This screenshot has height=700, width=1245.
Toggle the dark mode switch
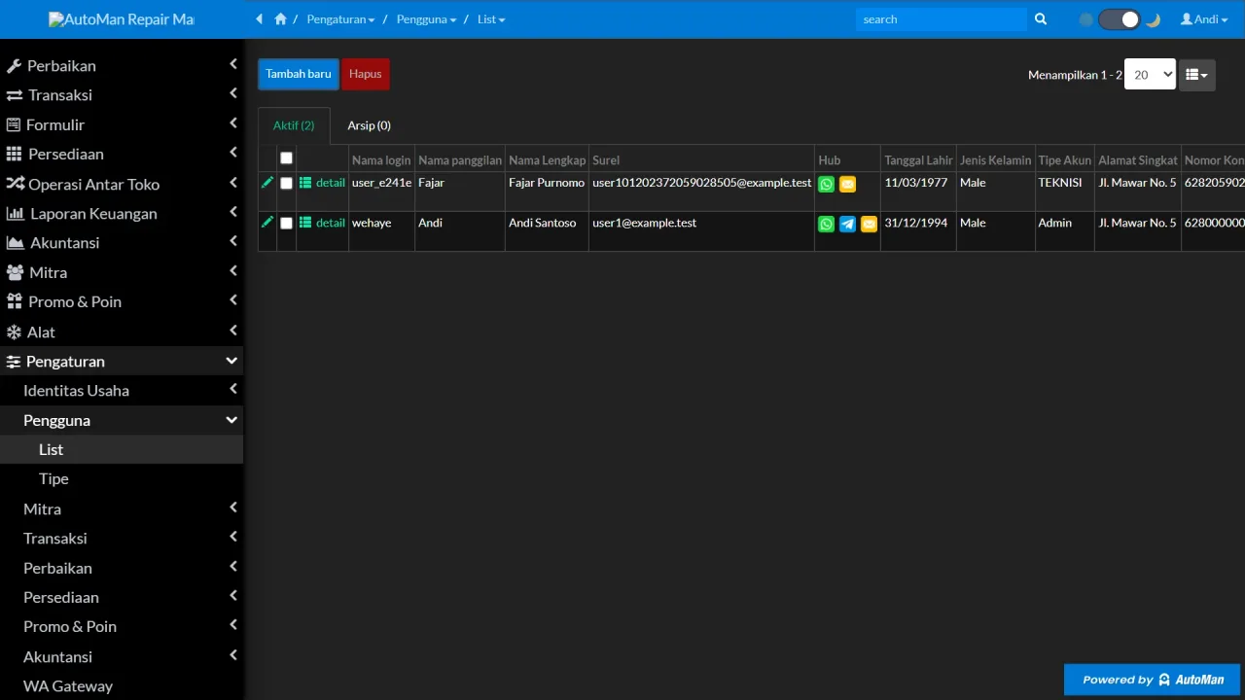point(1119,19)
